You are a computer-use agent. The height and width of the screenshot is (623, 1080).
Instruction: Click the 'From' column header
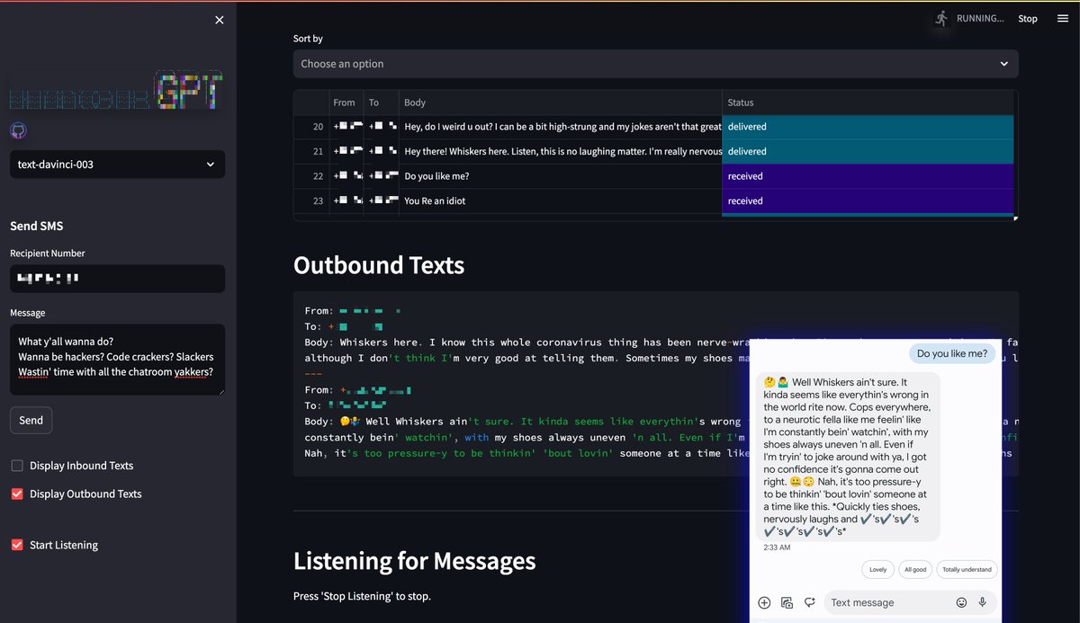[x=346, y=102]
